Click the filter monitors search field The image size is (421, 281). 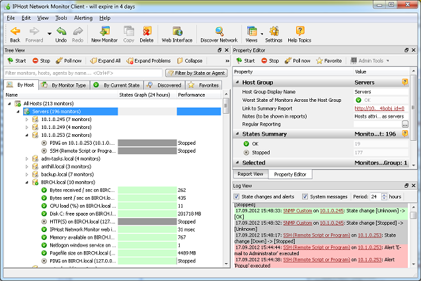83,73
